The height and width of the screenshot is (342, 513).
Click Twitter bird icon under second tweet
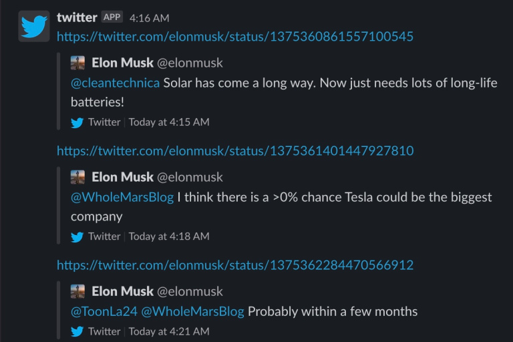pos(77,236)
